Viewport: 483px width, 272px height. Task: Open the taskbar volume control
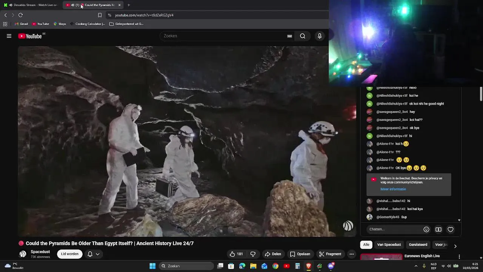pos(449,266)
